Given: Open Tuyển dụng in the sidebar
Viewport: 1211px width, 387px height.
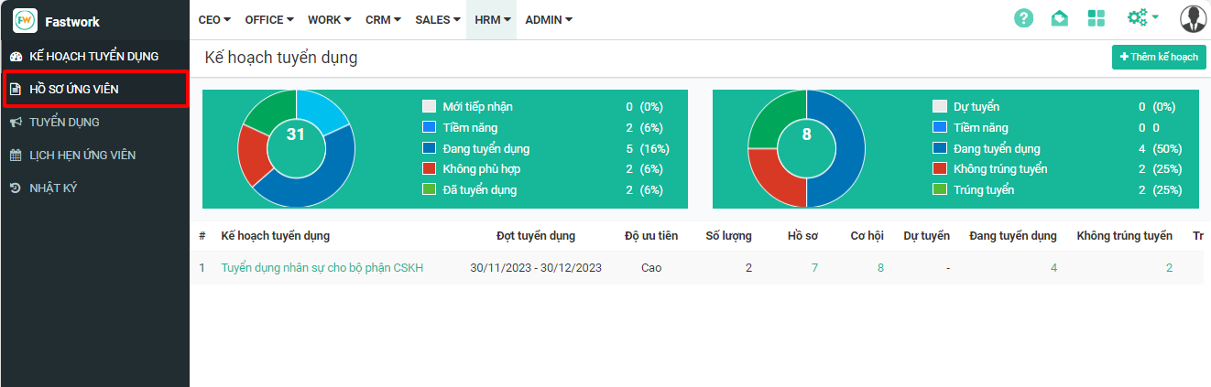Looking at the screenshot, I should click(64, 122).
